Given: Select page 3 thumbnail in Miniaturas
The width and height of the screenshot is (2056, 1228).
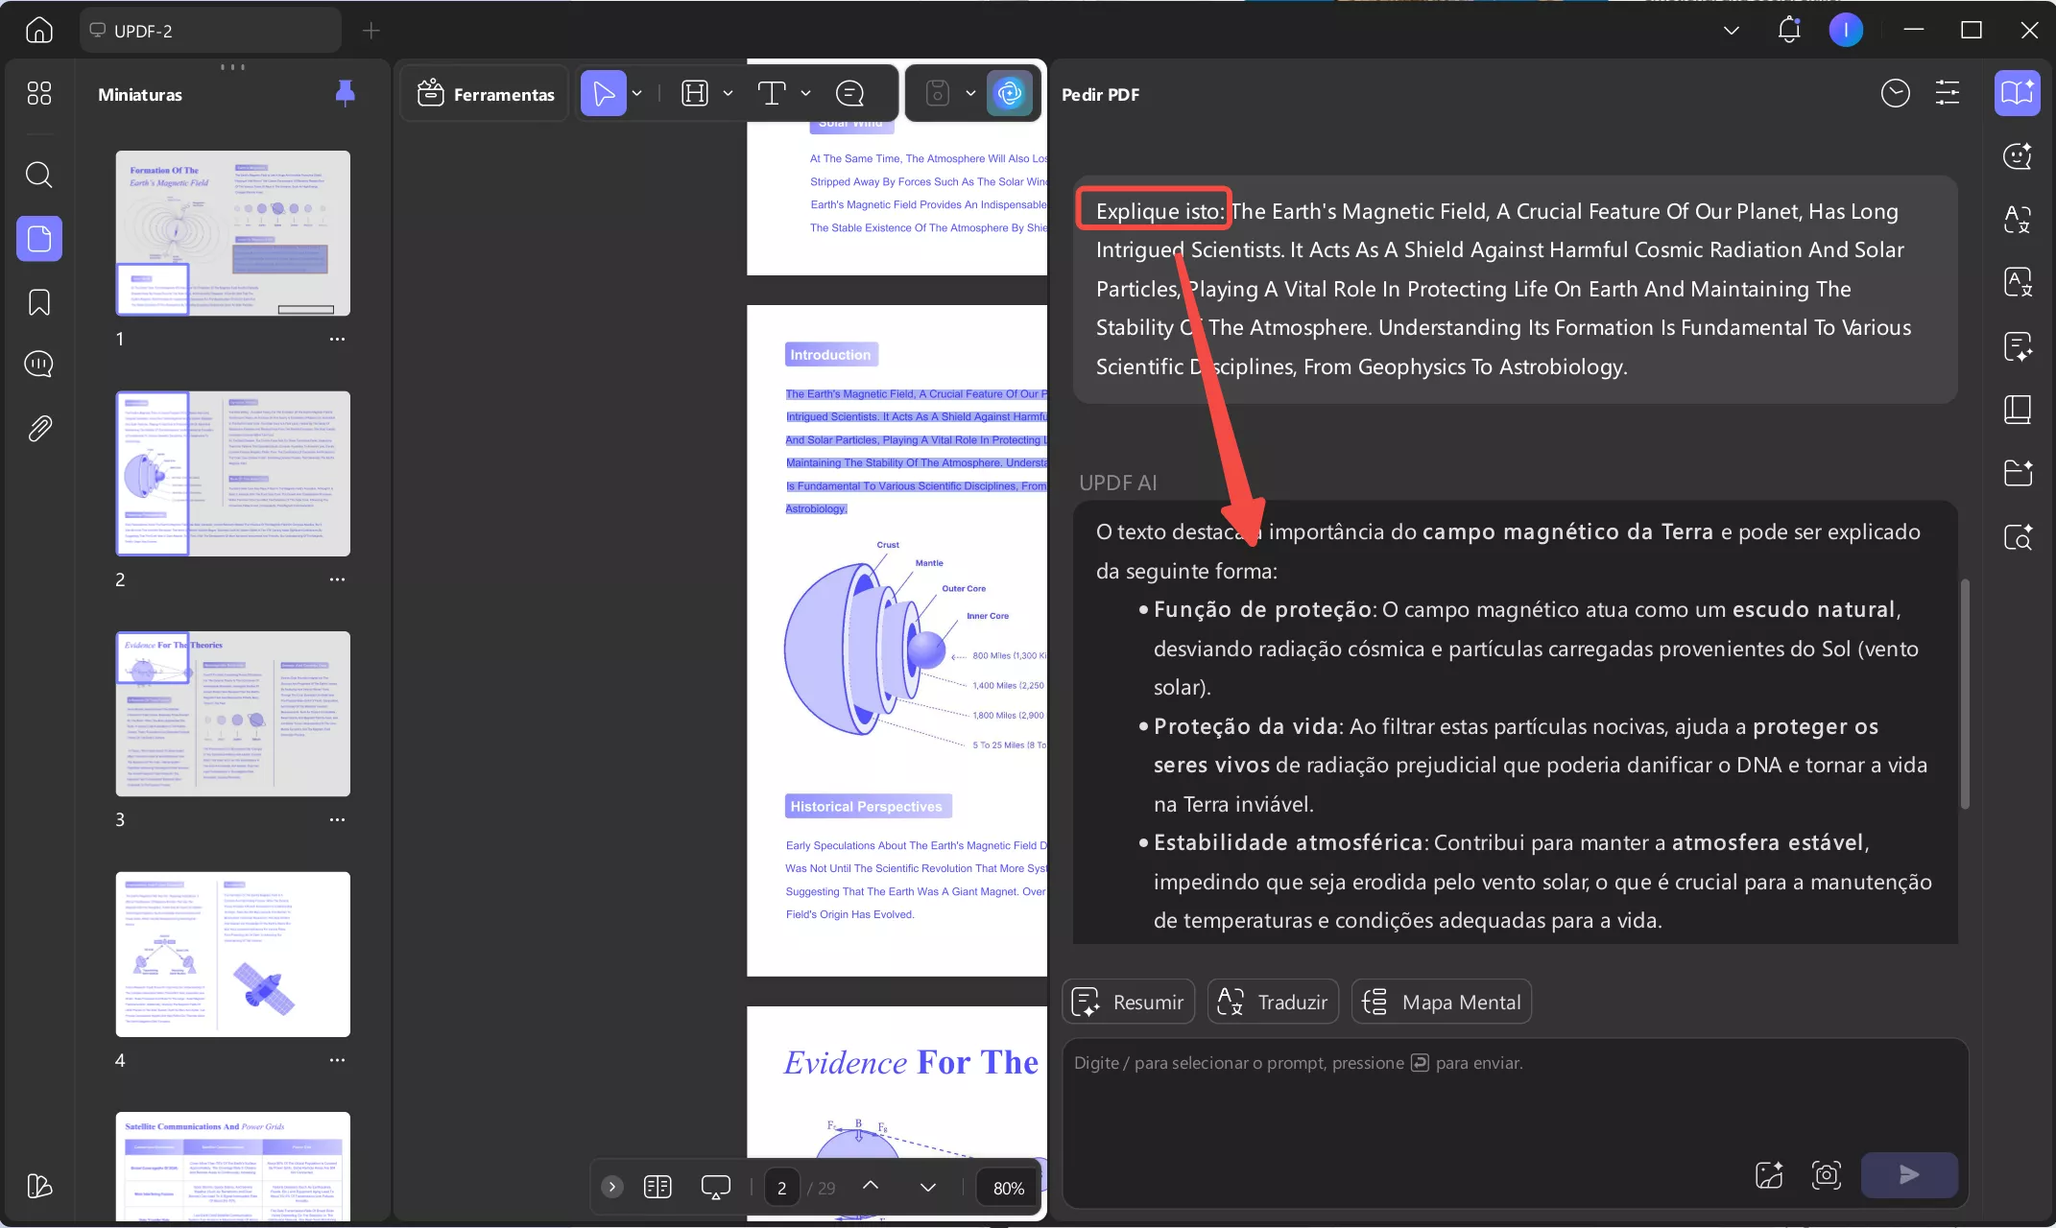Looking at the screenshot, I should (x=232, y=714).
